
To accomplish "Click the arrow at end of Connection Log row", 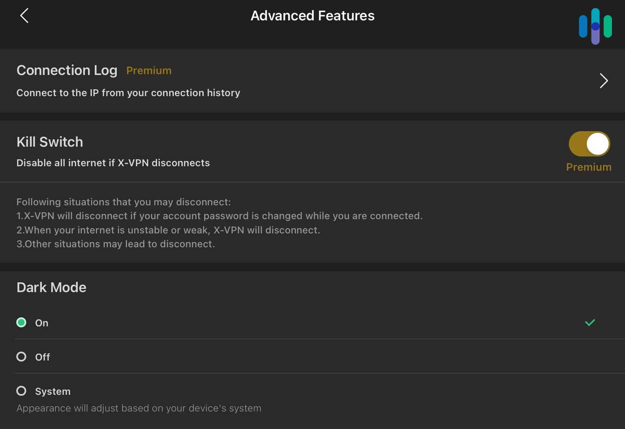I will click(x=603, y=81).
